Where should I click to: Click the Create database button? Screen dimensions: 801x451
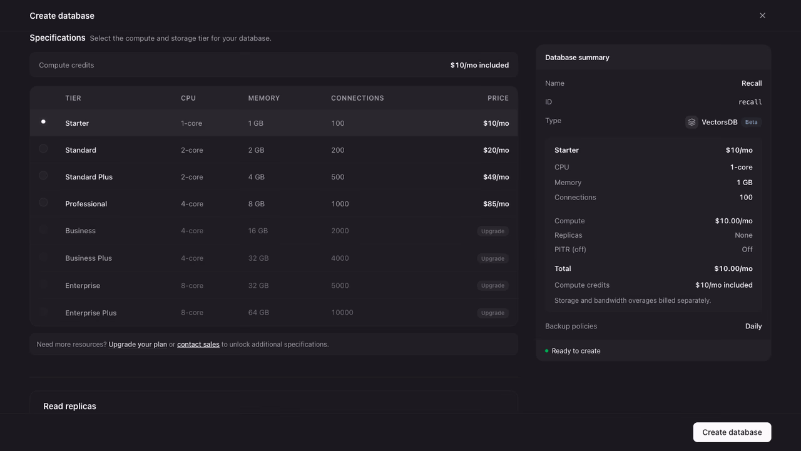coord(732,432)
